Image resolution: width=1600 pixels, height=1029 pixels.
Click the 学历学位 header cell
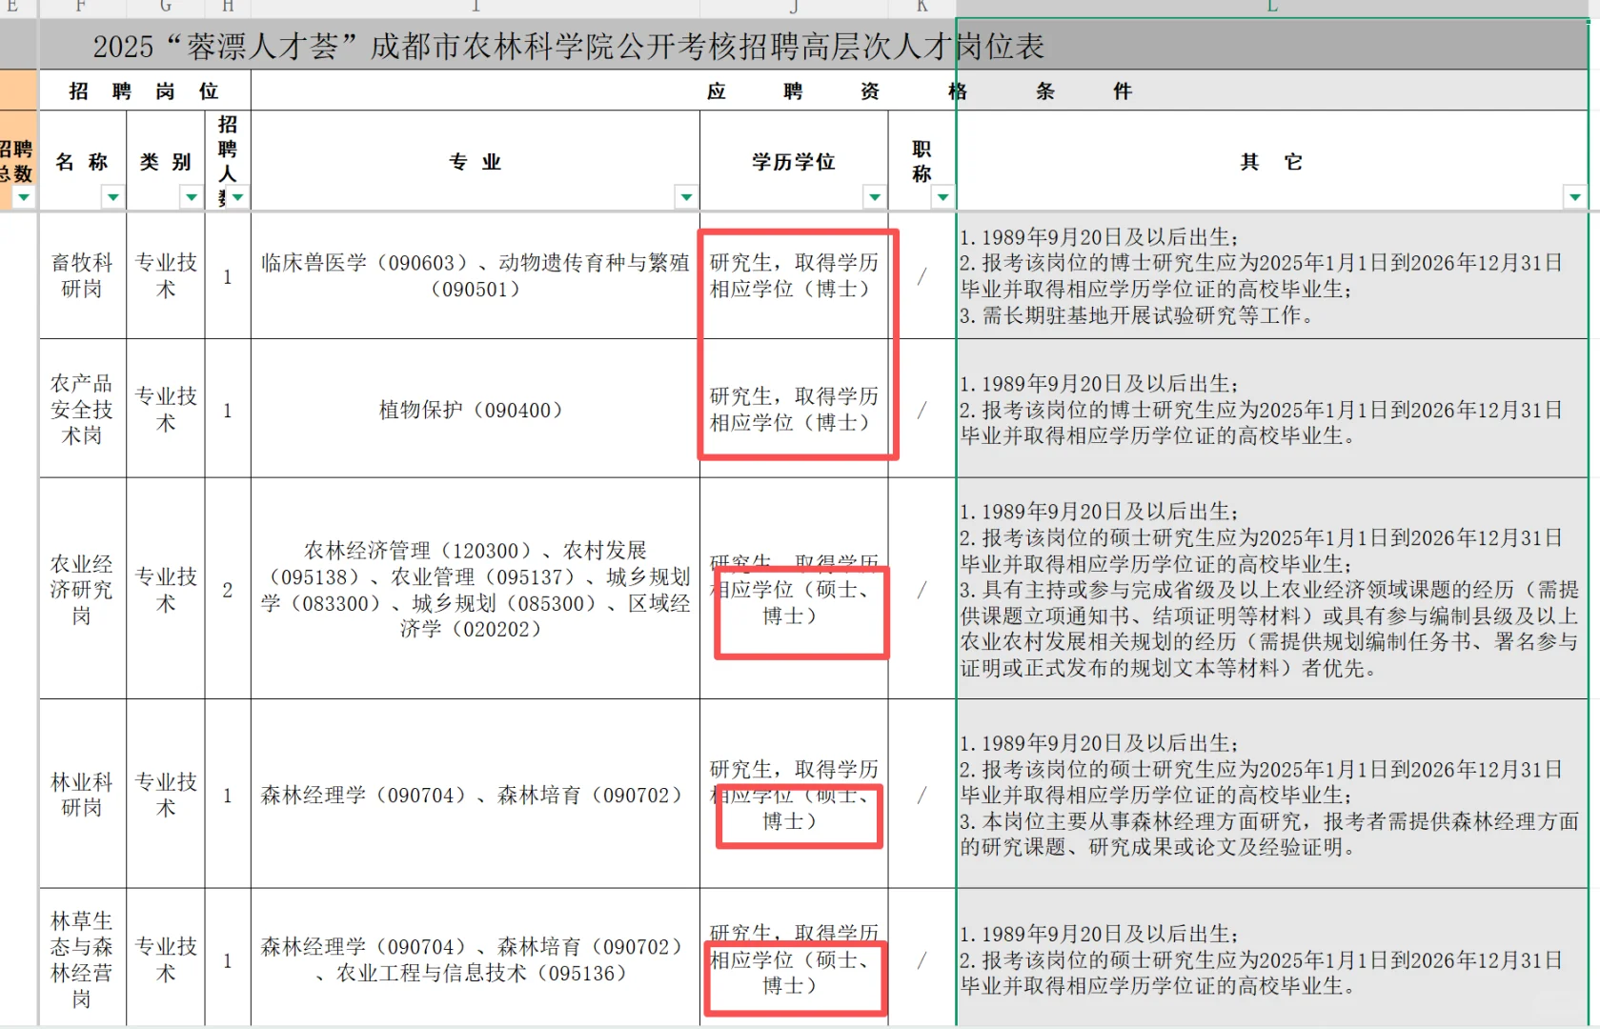pyautogui.click(x=794, y=160)
